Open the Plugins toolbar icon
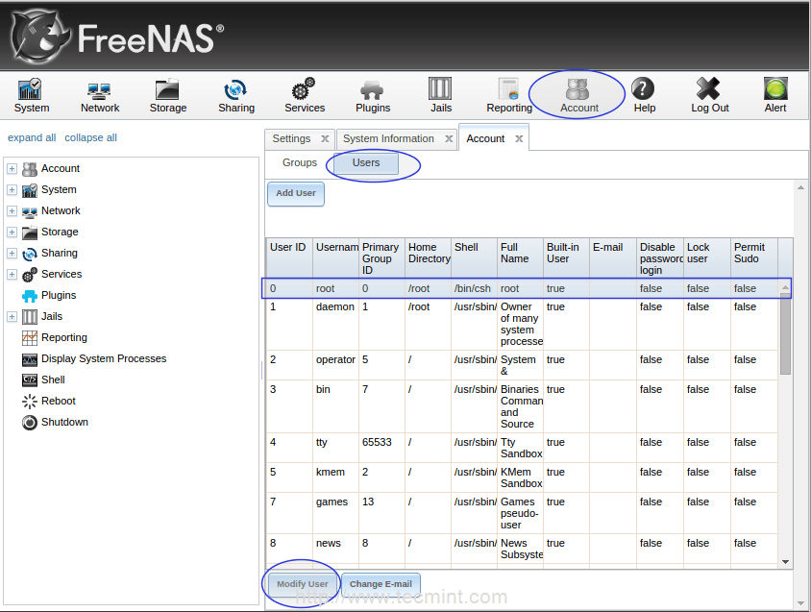Viewport: 811px width, 612px height. click(x=373, y=95)
